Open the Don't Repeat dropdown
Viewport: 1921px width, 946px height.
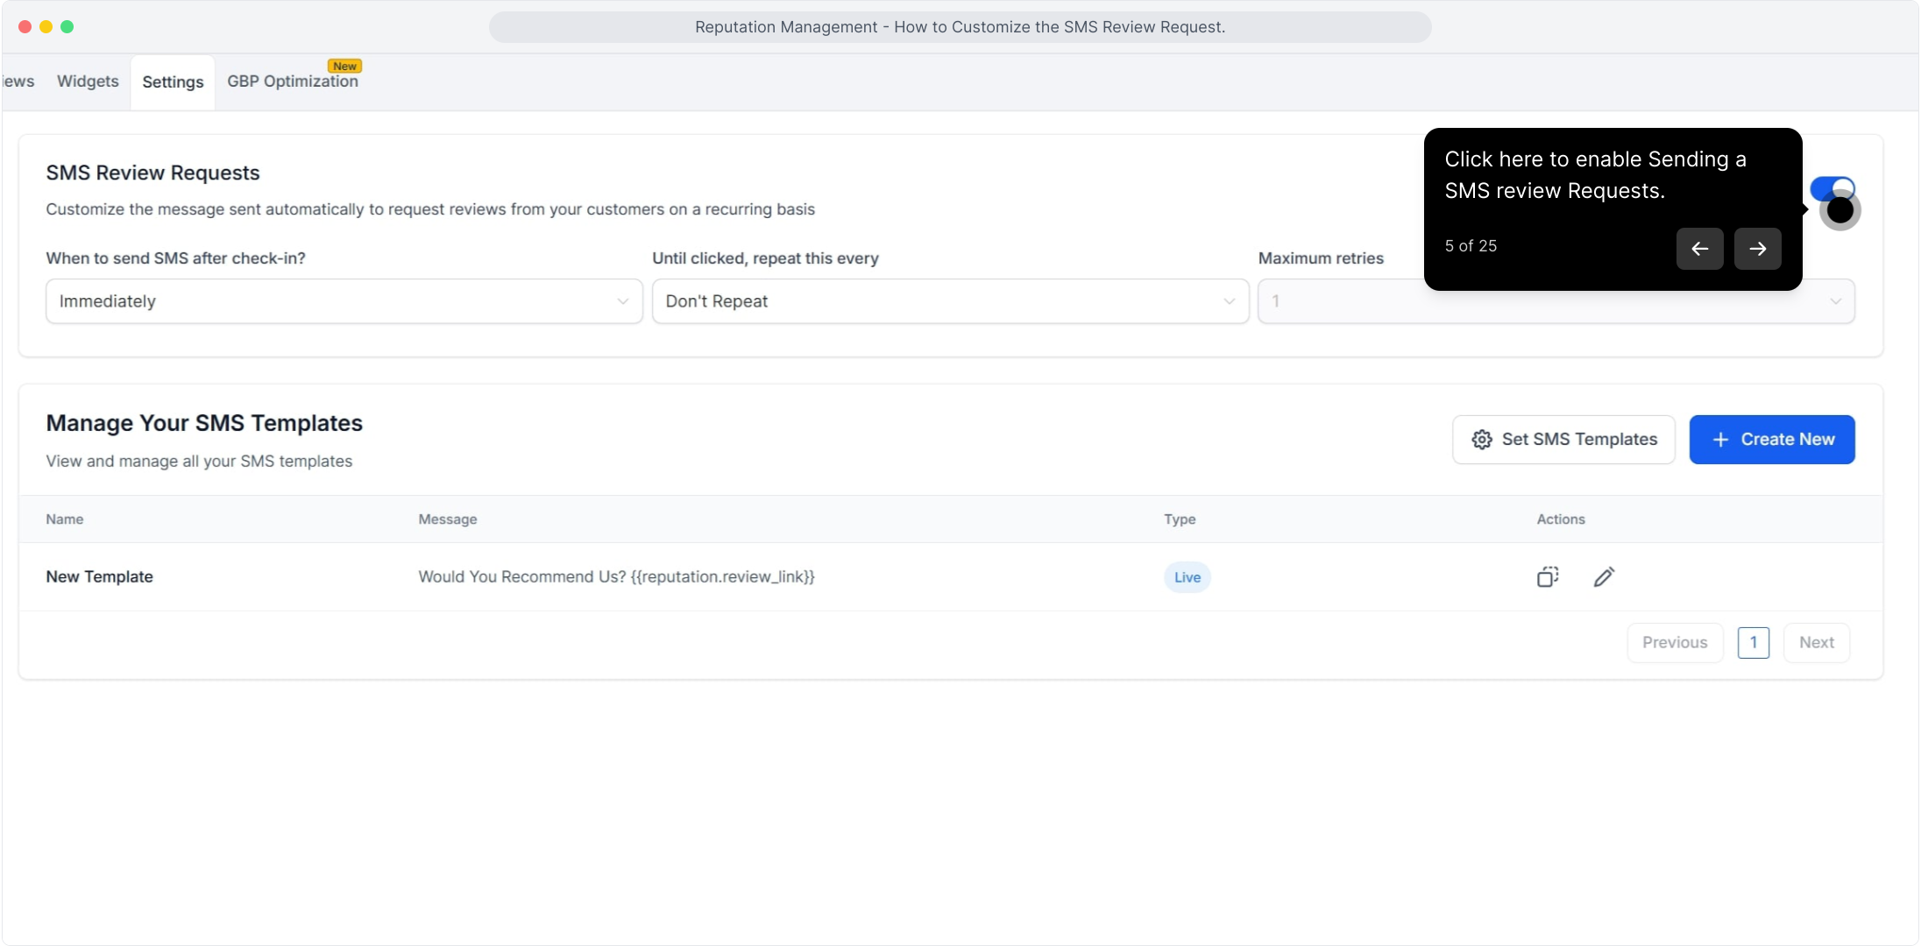tap(950, 301)
